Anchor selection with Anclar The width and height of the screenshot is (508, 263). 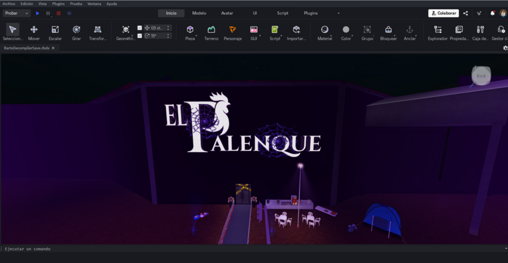[x=410, y=29]
